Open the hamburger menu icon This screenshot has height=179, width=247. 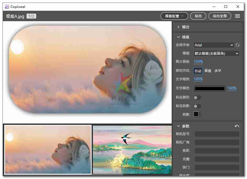(x=238, y=16)
